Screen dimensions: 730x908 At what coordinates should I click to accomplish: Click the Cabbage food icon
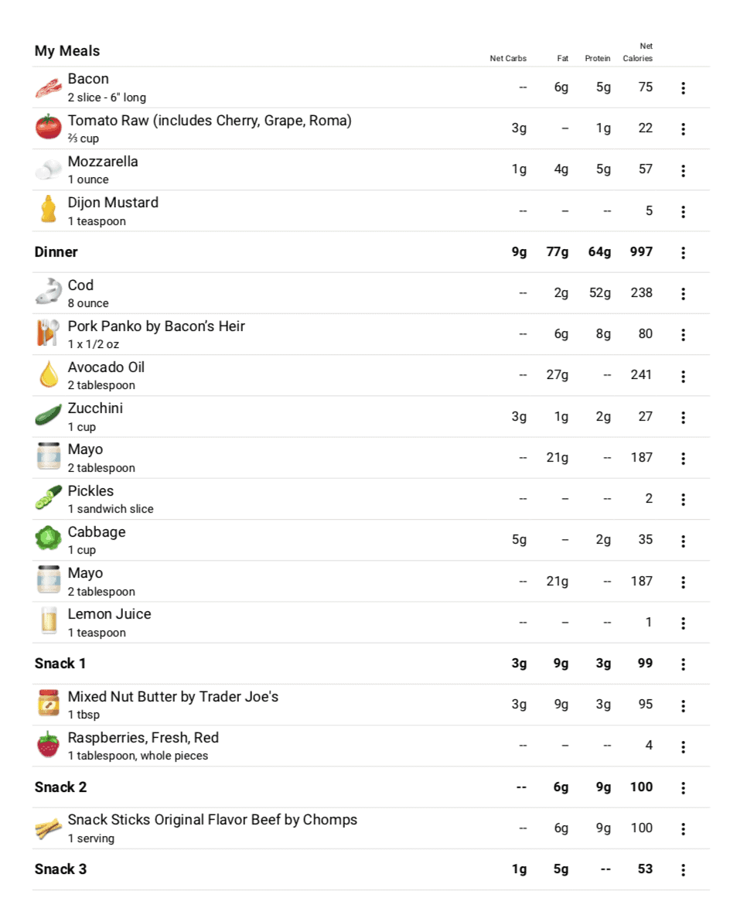pos(49,538)
